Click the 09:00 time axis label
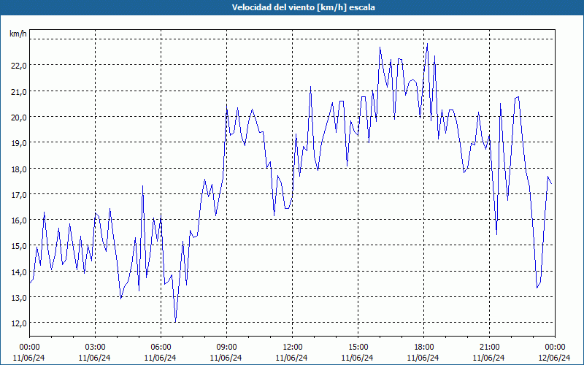Image resolution: width=584 pixels, height=365 pixels. (226, 347)
